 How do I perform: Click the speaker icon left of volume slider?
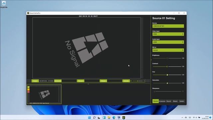coord(131,81)
